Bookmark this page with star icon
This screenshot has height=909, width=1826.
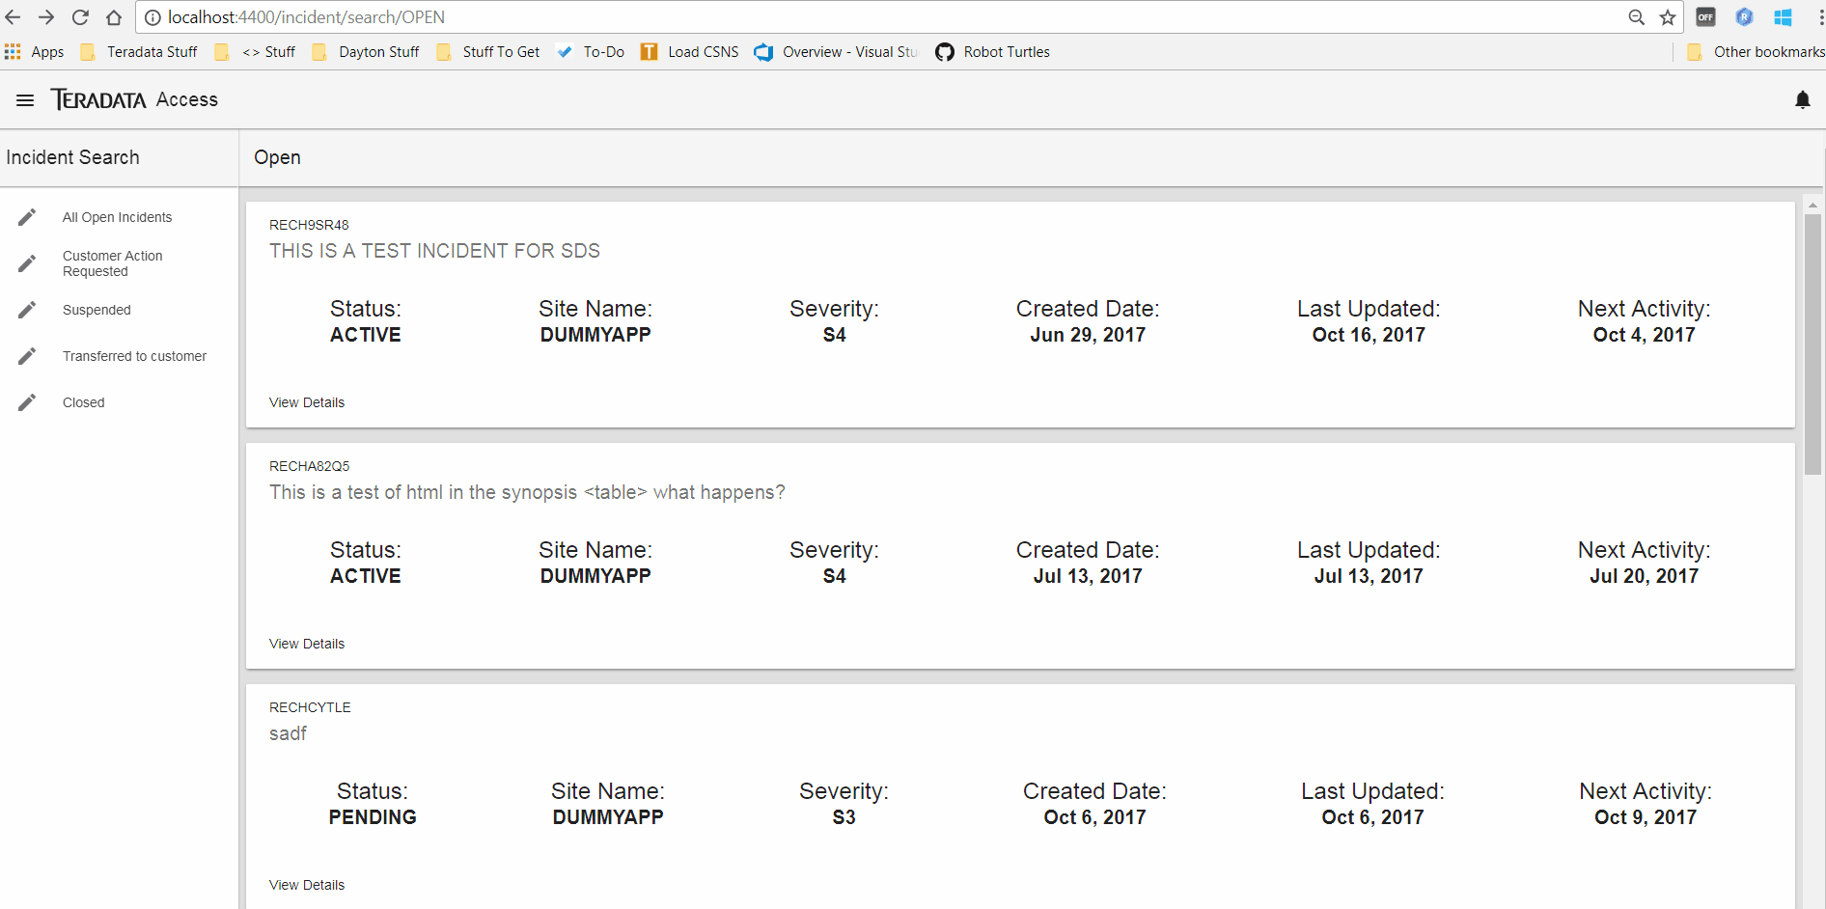[1668, 17]
